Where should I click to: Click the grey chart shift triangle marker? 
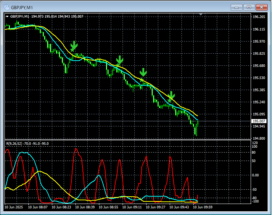201,14
